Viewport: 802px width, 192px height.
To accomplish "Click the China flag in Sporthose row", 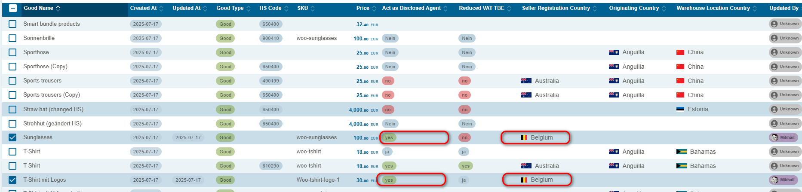I will (x=680, y=52).
